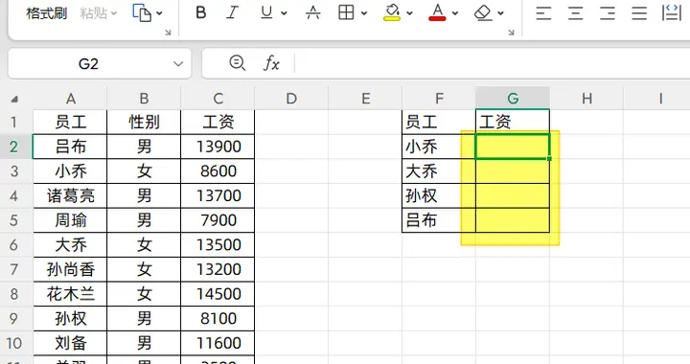Click cell A4 containing 诸葛亮
Image resolution: width=690 pixels, height=364 pixels.
(x=70, y=195)
